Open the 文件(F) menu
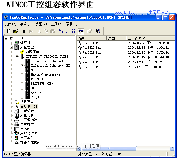 (x=10, y=24)
